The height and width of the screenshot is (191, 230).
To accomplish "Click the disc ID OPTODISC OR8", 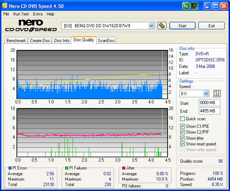I will tap(210, 60).
